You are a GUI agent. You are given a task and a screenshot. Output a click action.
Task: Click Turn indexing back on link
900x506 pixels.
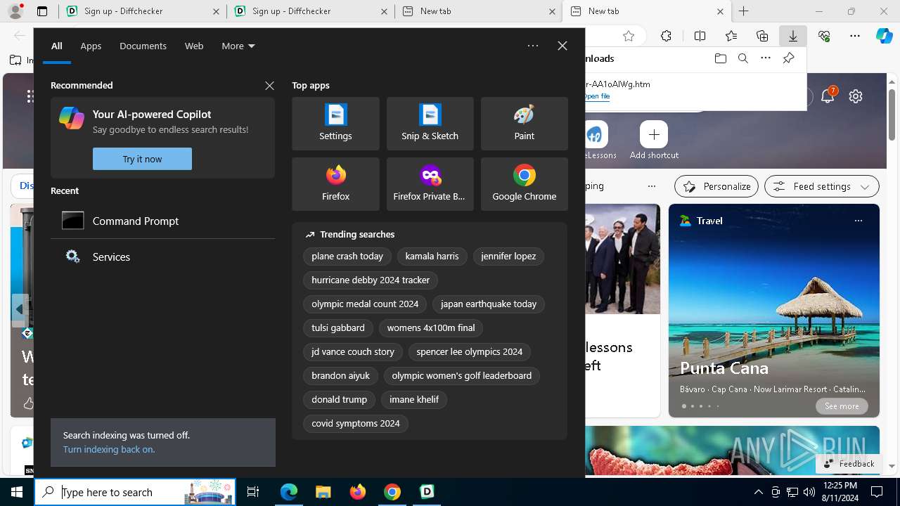(109, 449)
